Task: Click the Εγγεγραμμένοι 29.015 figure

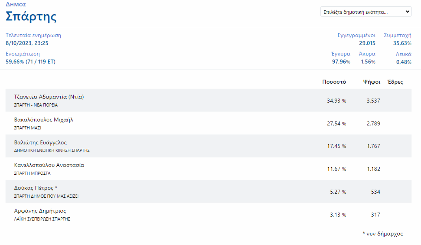Action: (x=367, y=43)
